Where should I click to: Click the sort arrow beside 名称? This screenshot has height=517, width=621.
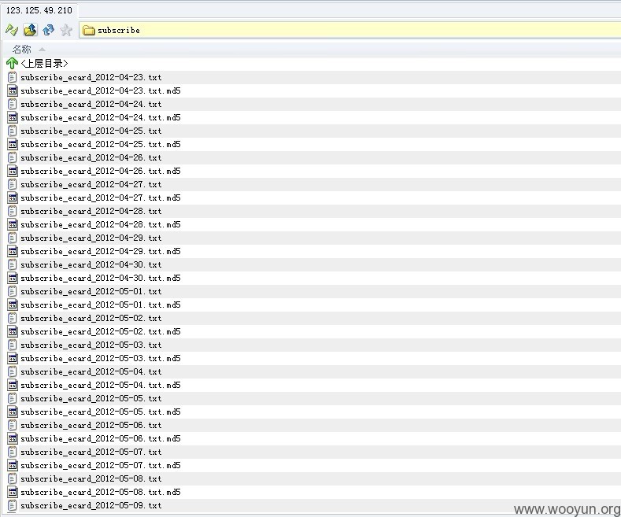[x=42, y=50]
